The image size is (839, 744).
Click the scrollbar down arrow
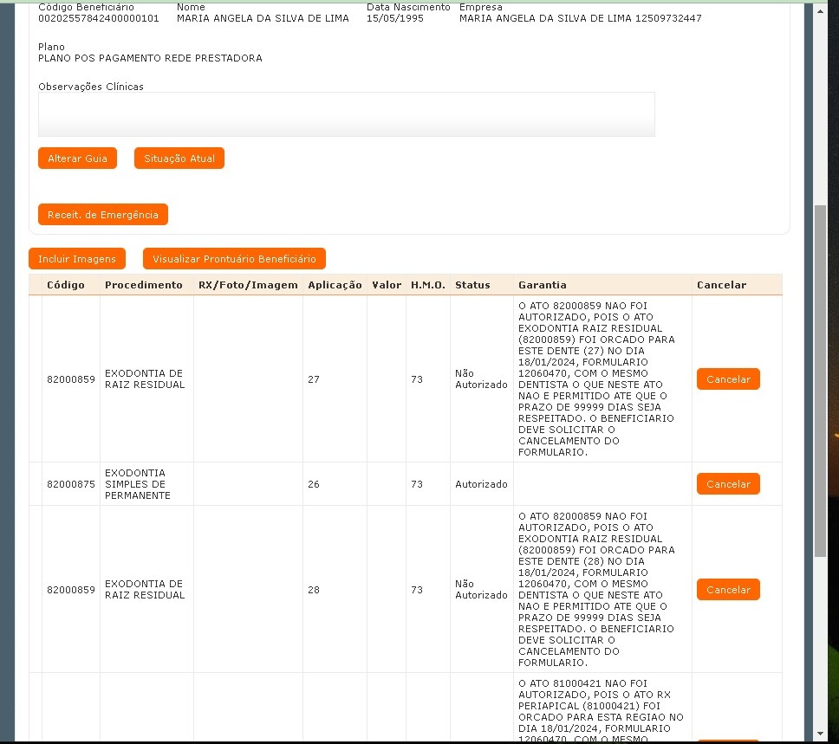coord(821,734)
